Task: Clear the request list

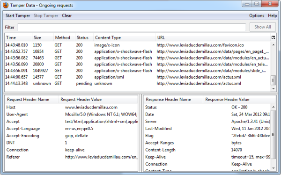Action: 67,16
